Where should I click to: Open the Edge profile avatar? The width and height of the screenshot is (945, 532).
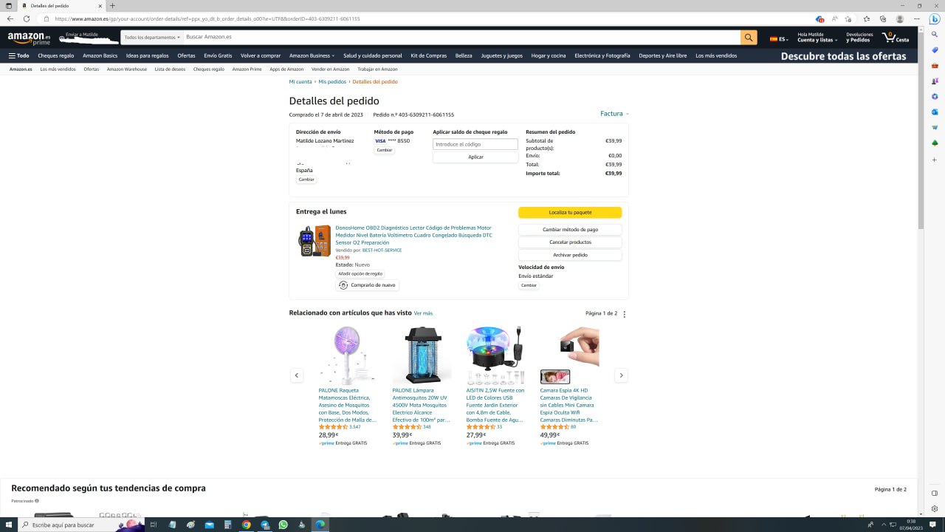click(x=900, y=18)
